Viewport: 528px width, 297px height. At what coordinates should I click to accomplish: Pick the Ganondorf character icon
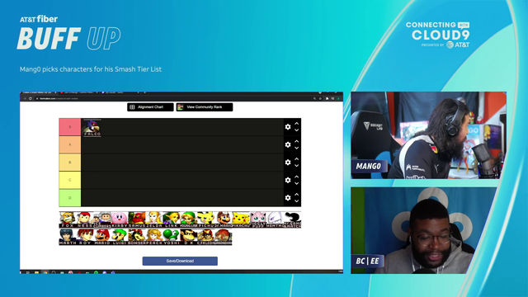[224, 237]
